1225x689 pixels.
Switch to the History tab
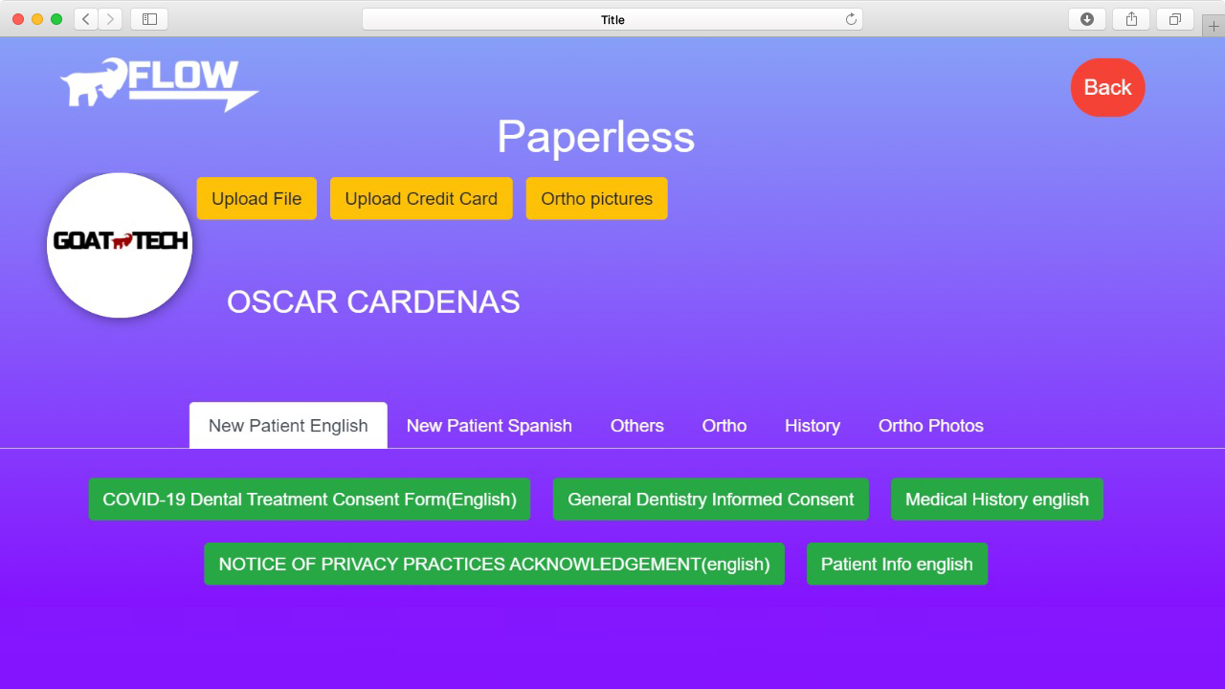[812, 426]
